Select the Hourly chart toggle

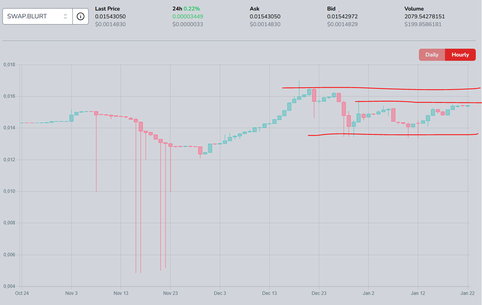coord(460,55)
